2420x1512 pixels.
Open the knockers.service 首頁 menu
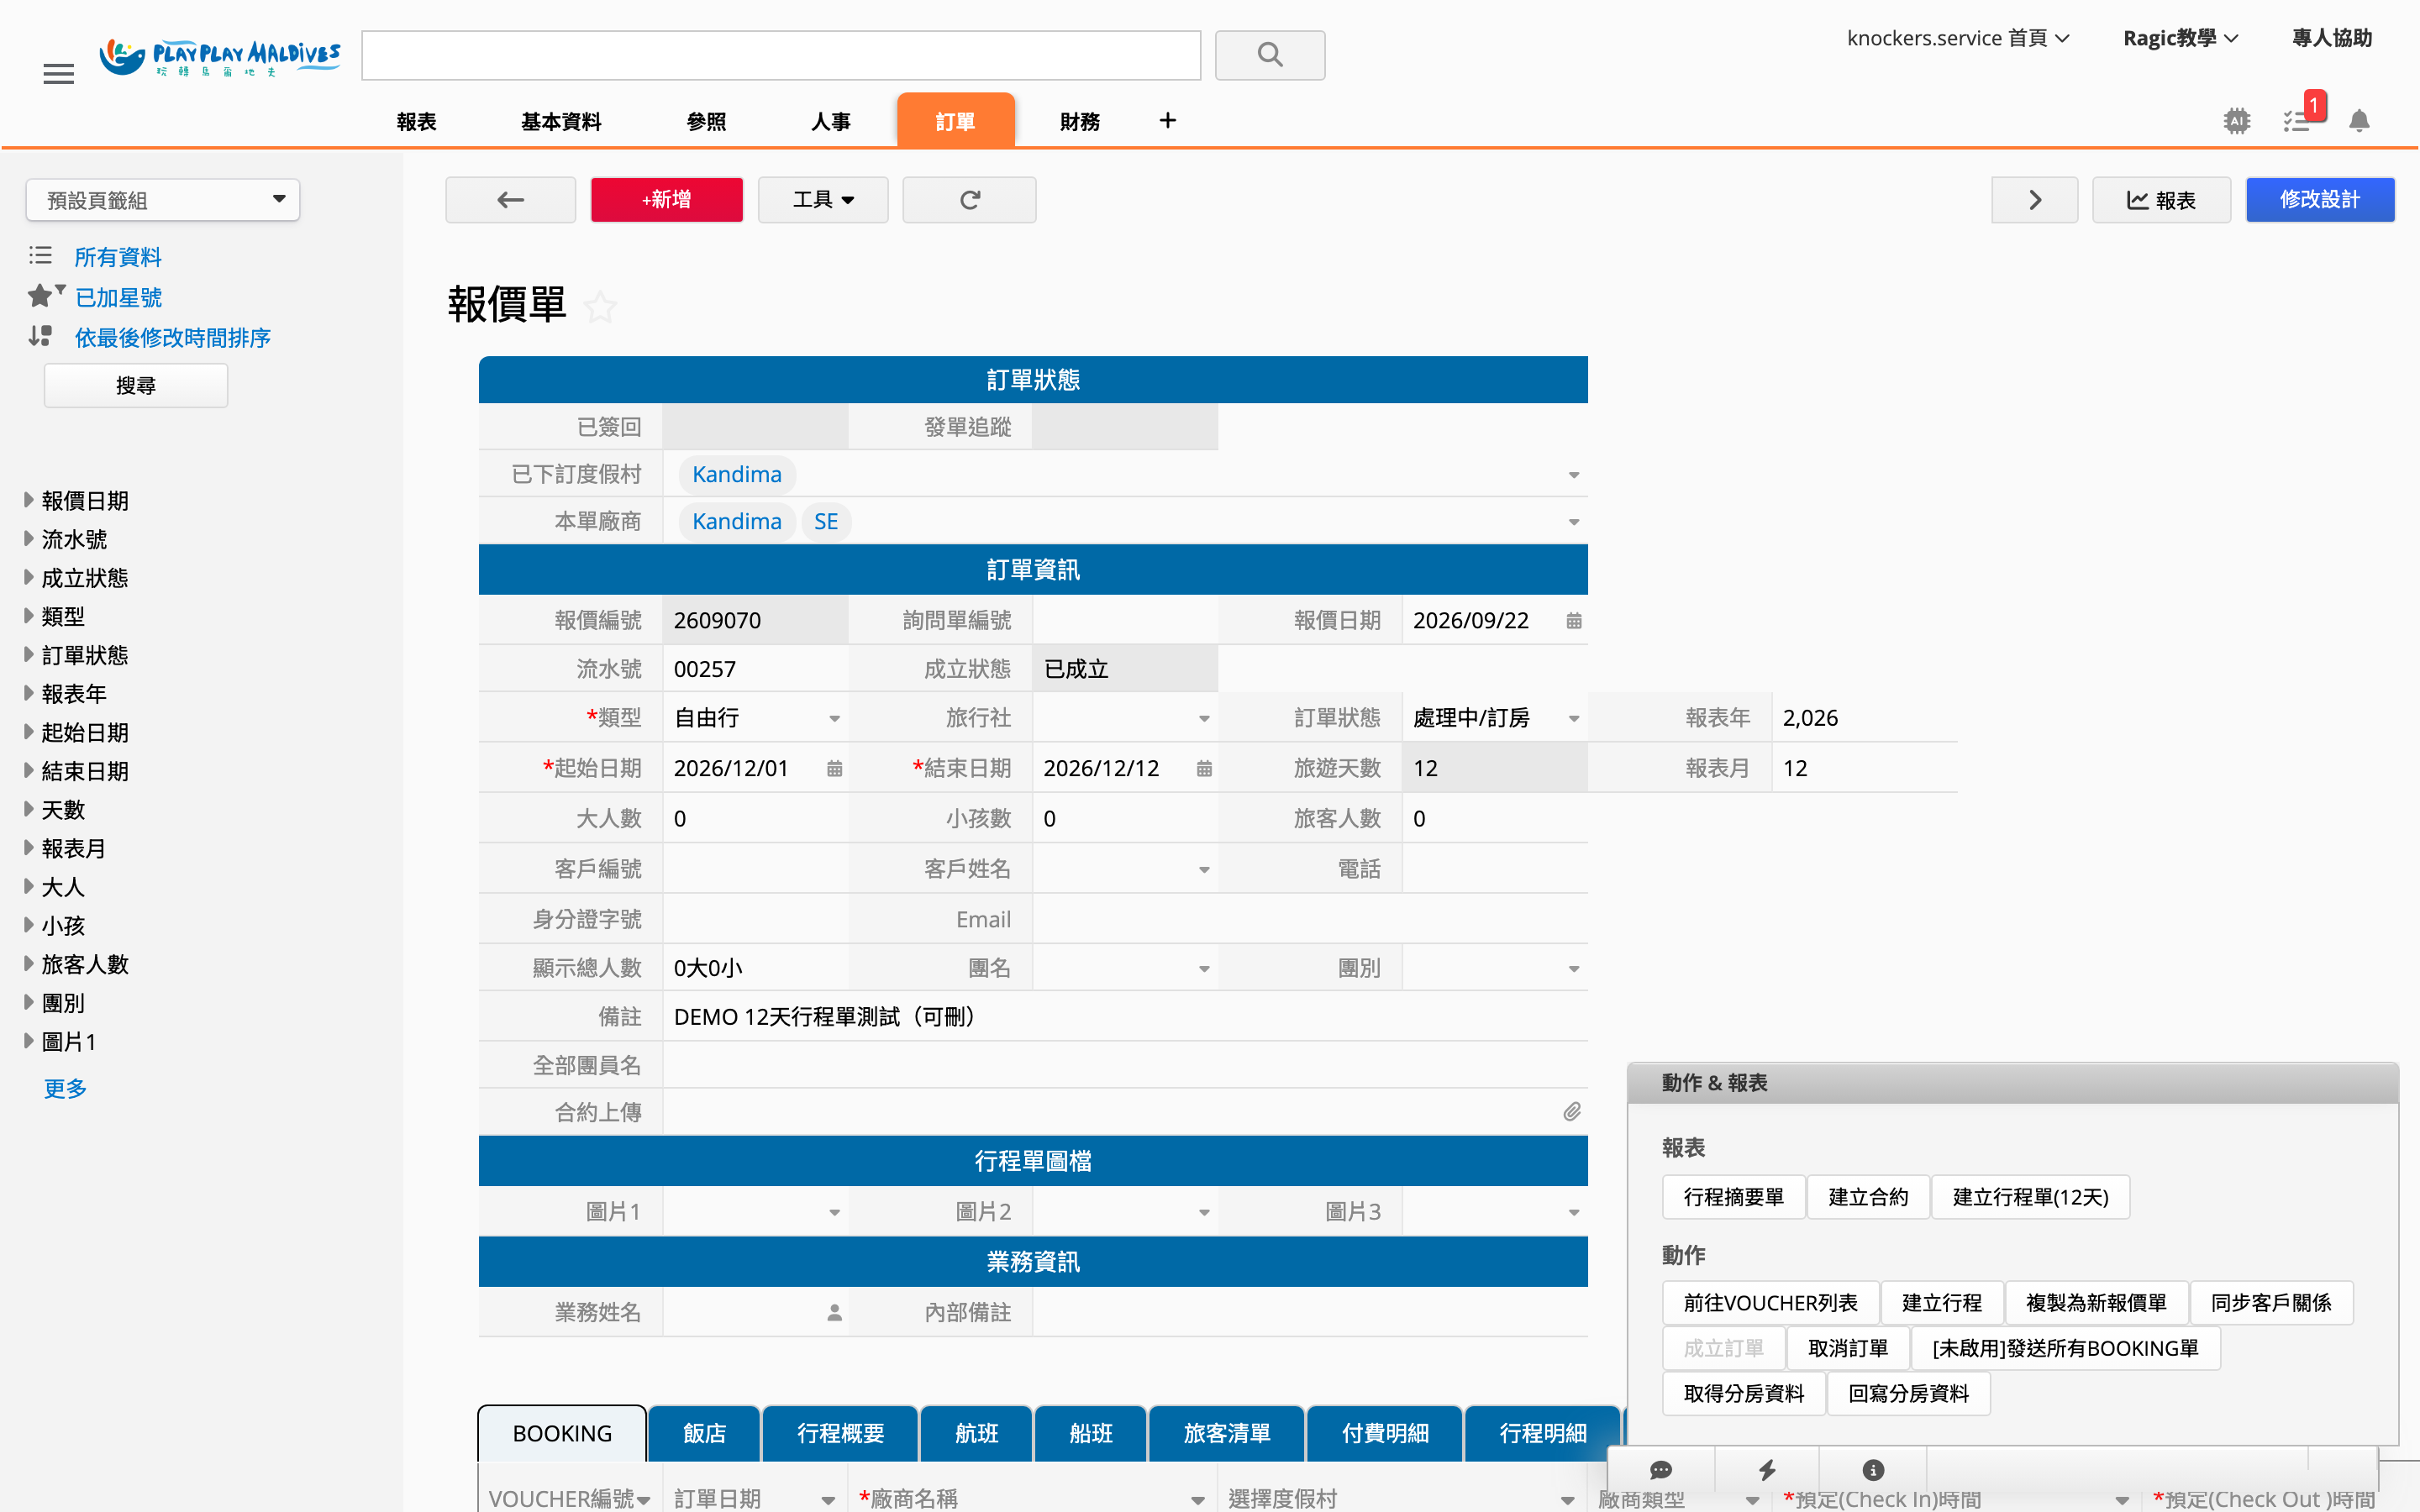pyautogui.click(x=1957, y=38)
